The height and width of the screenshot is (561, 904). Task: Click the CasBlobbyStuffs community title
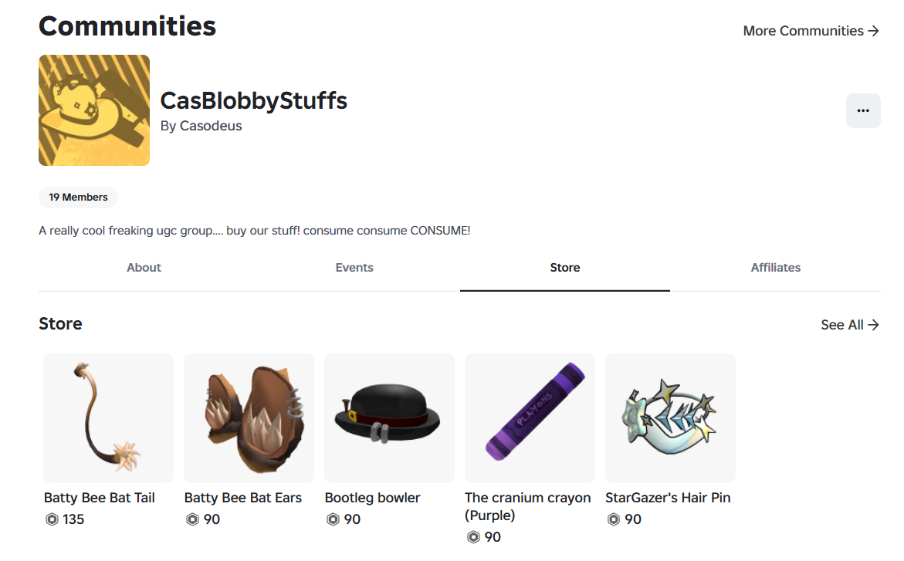(x=254, y=100)
